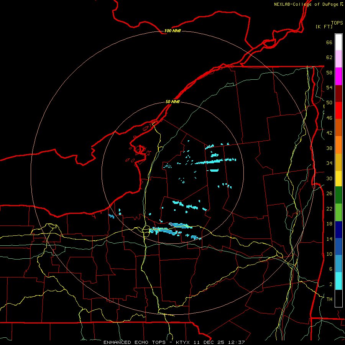Click the 12:37 time stamp
The height and width of the screenshot is (345, 345).
pyautogui.click(x=236, y=342)
